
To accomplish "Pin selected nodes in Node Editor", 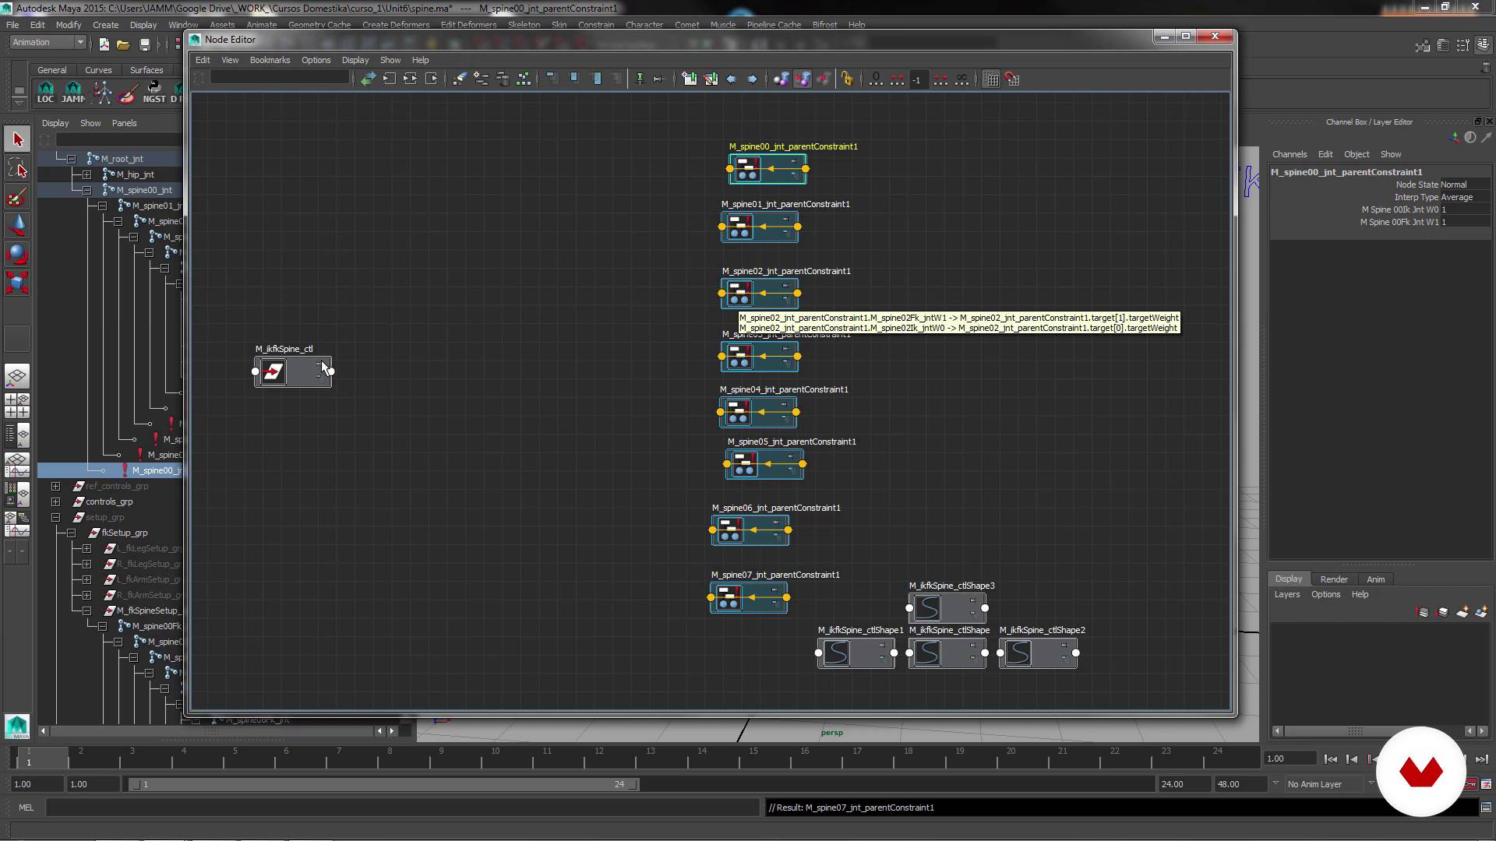I will click(x=640, y=79).
